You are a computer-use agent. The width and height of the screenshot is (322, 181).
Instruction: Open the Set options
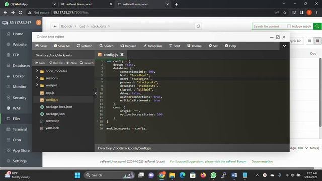pyautogui.click(x=213, y=46)
